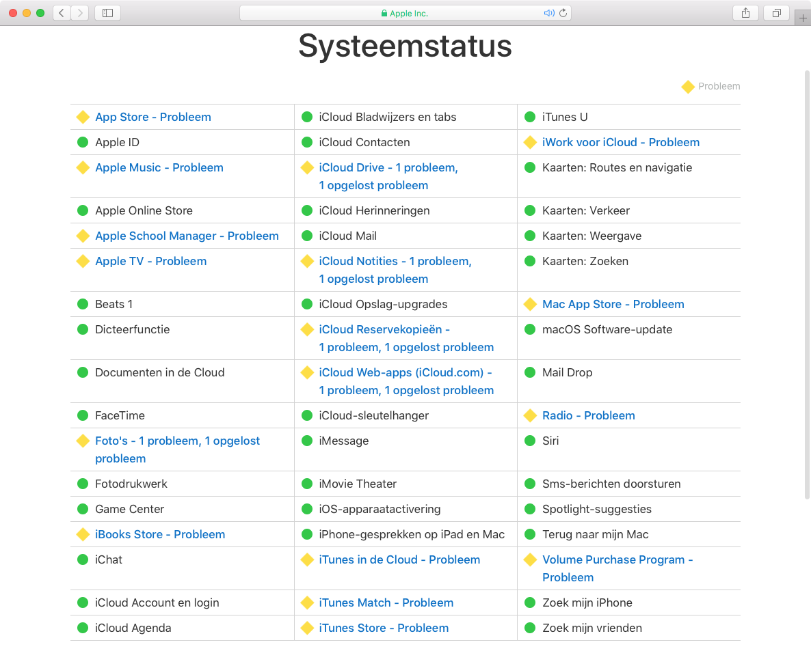Open a new tab with plus button
This screenshot has width=811, height=651.
point(803,18)
